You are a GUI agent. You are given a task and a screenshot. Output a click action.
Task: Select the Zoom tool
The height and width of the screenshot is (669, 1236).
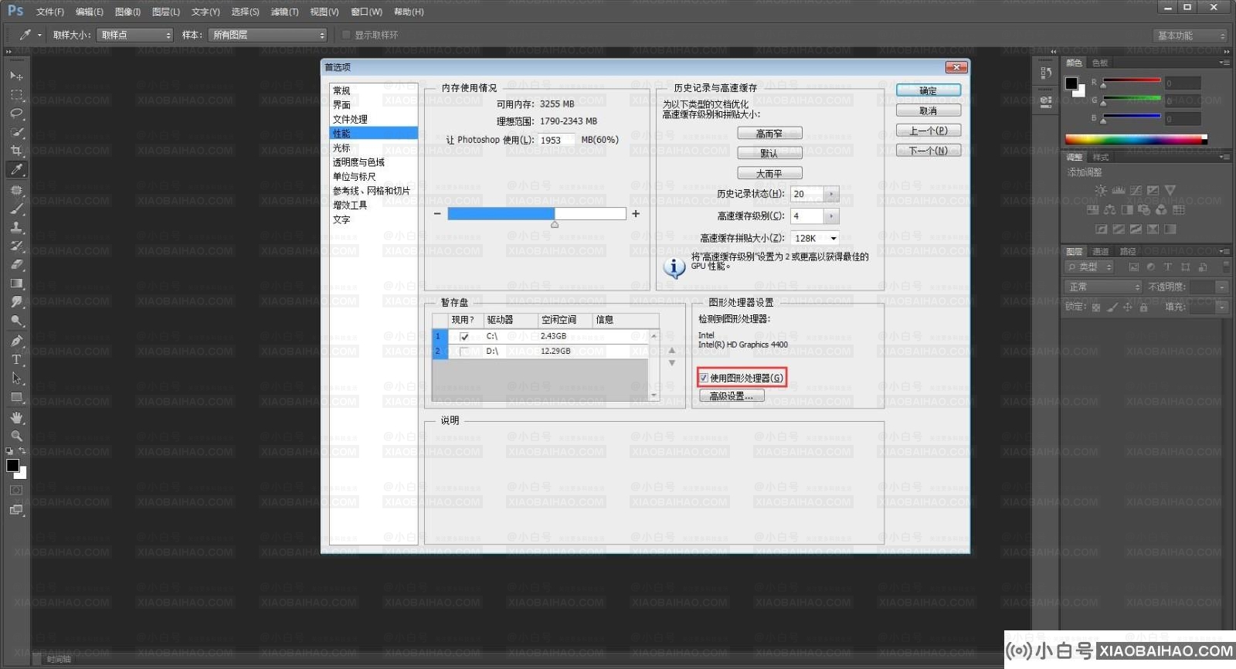point(16,436)
